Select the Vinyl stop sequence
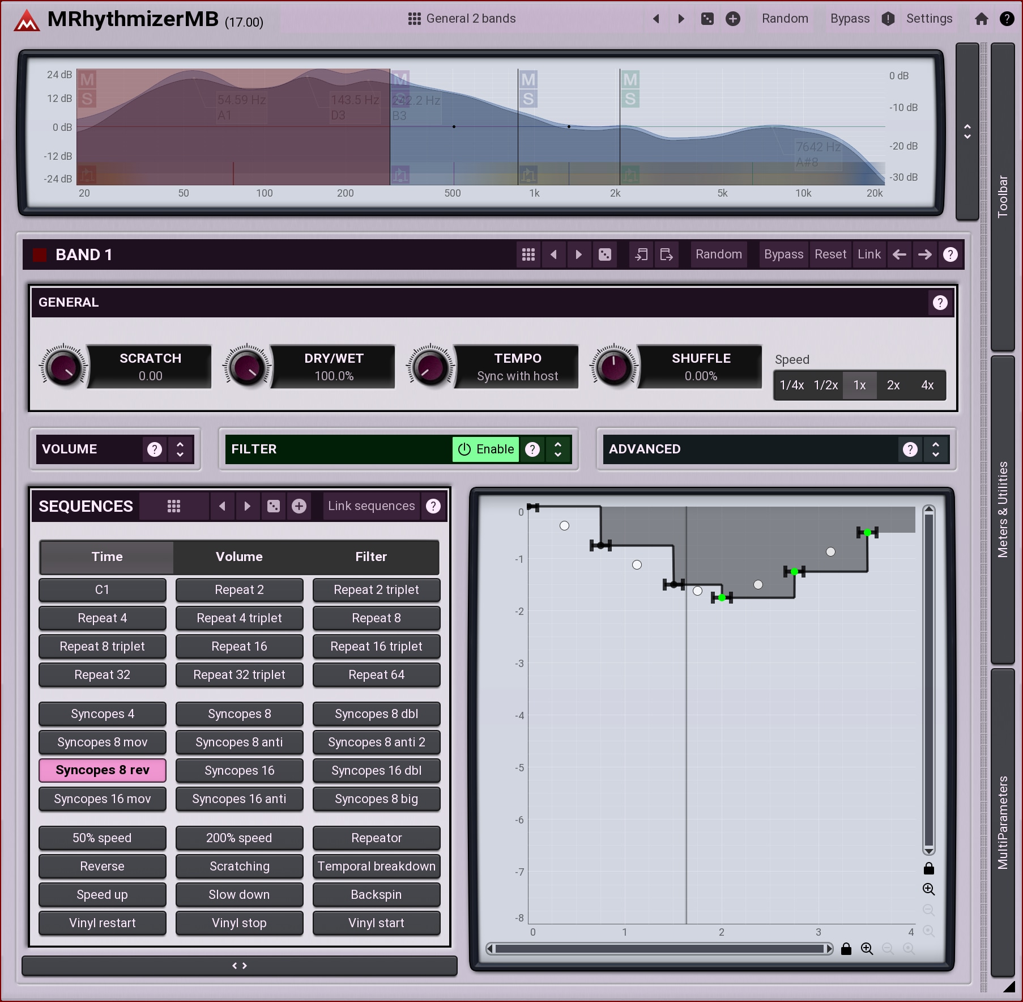1023x1002 pixels. pos(239,923)
